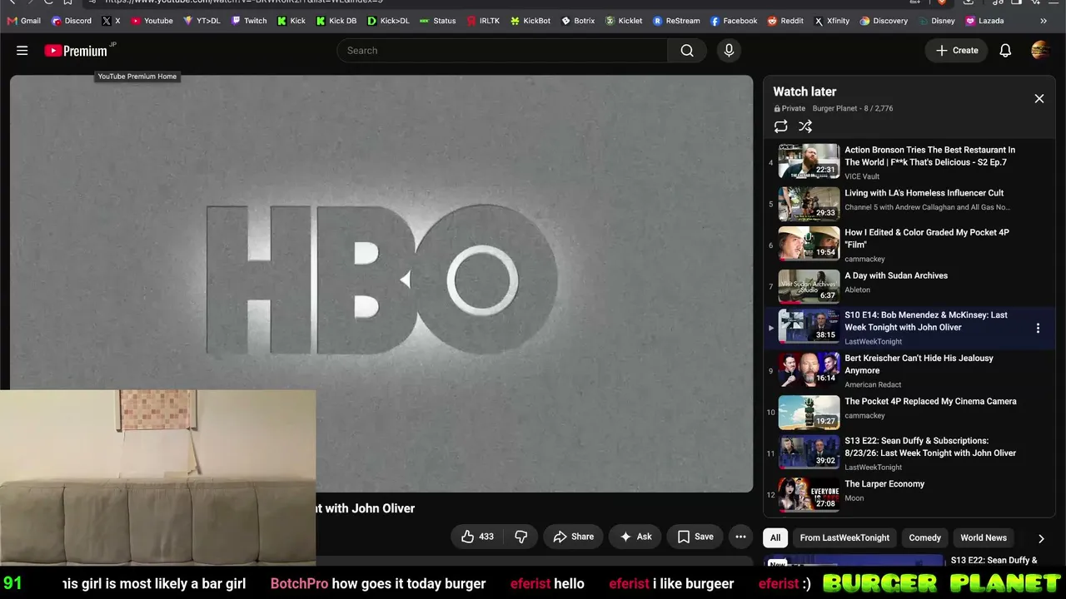This screenshot has width=1066, height=599.
Task: Click the HBO video player area
Action: coord(381,283)
